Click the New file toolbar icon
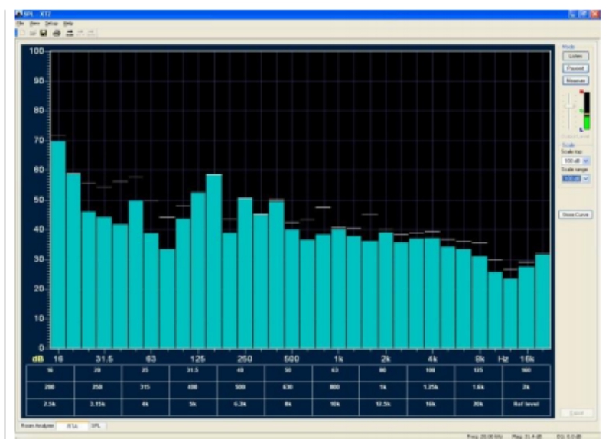Screen dimensions: 612x439 click(21, 33)
